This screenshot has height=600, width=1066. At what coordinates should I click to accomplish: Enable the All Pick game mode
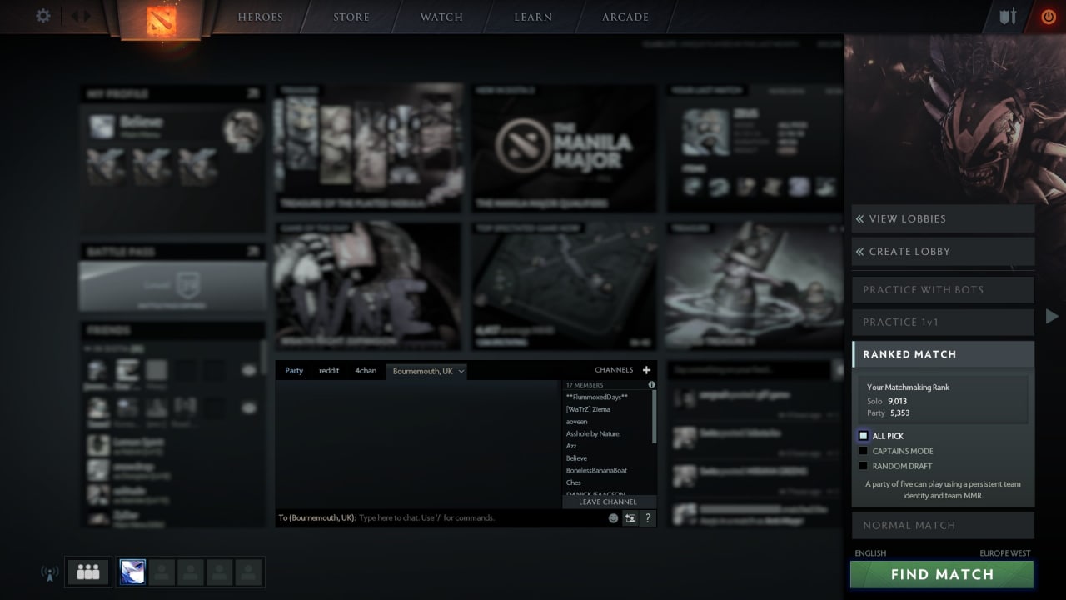(864, 436)
